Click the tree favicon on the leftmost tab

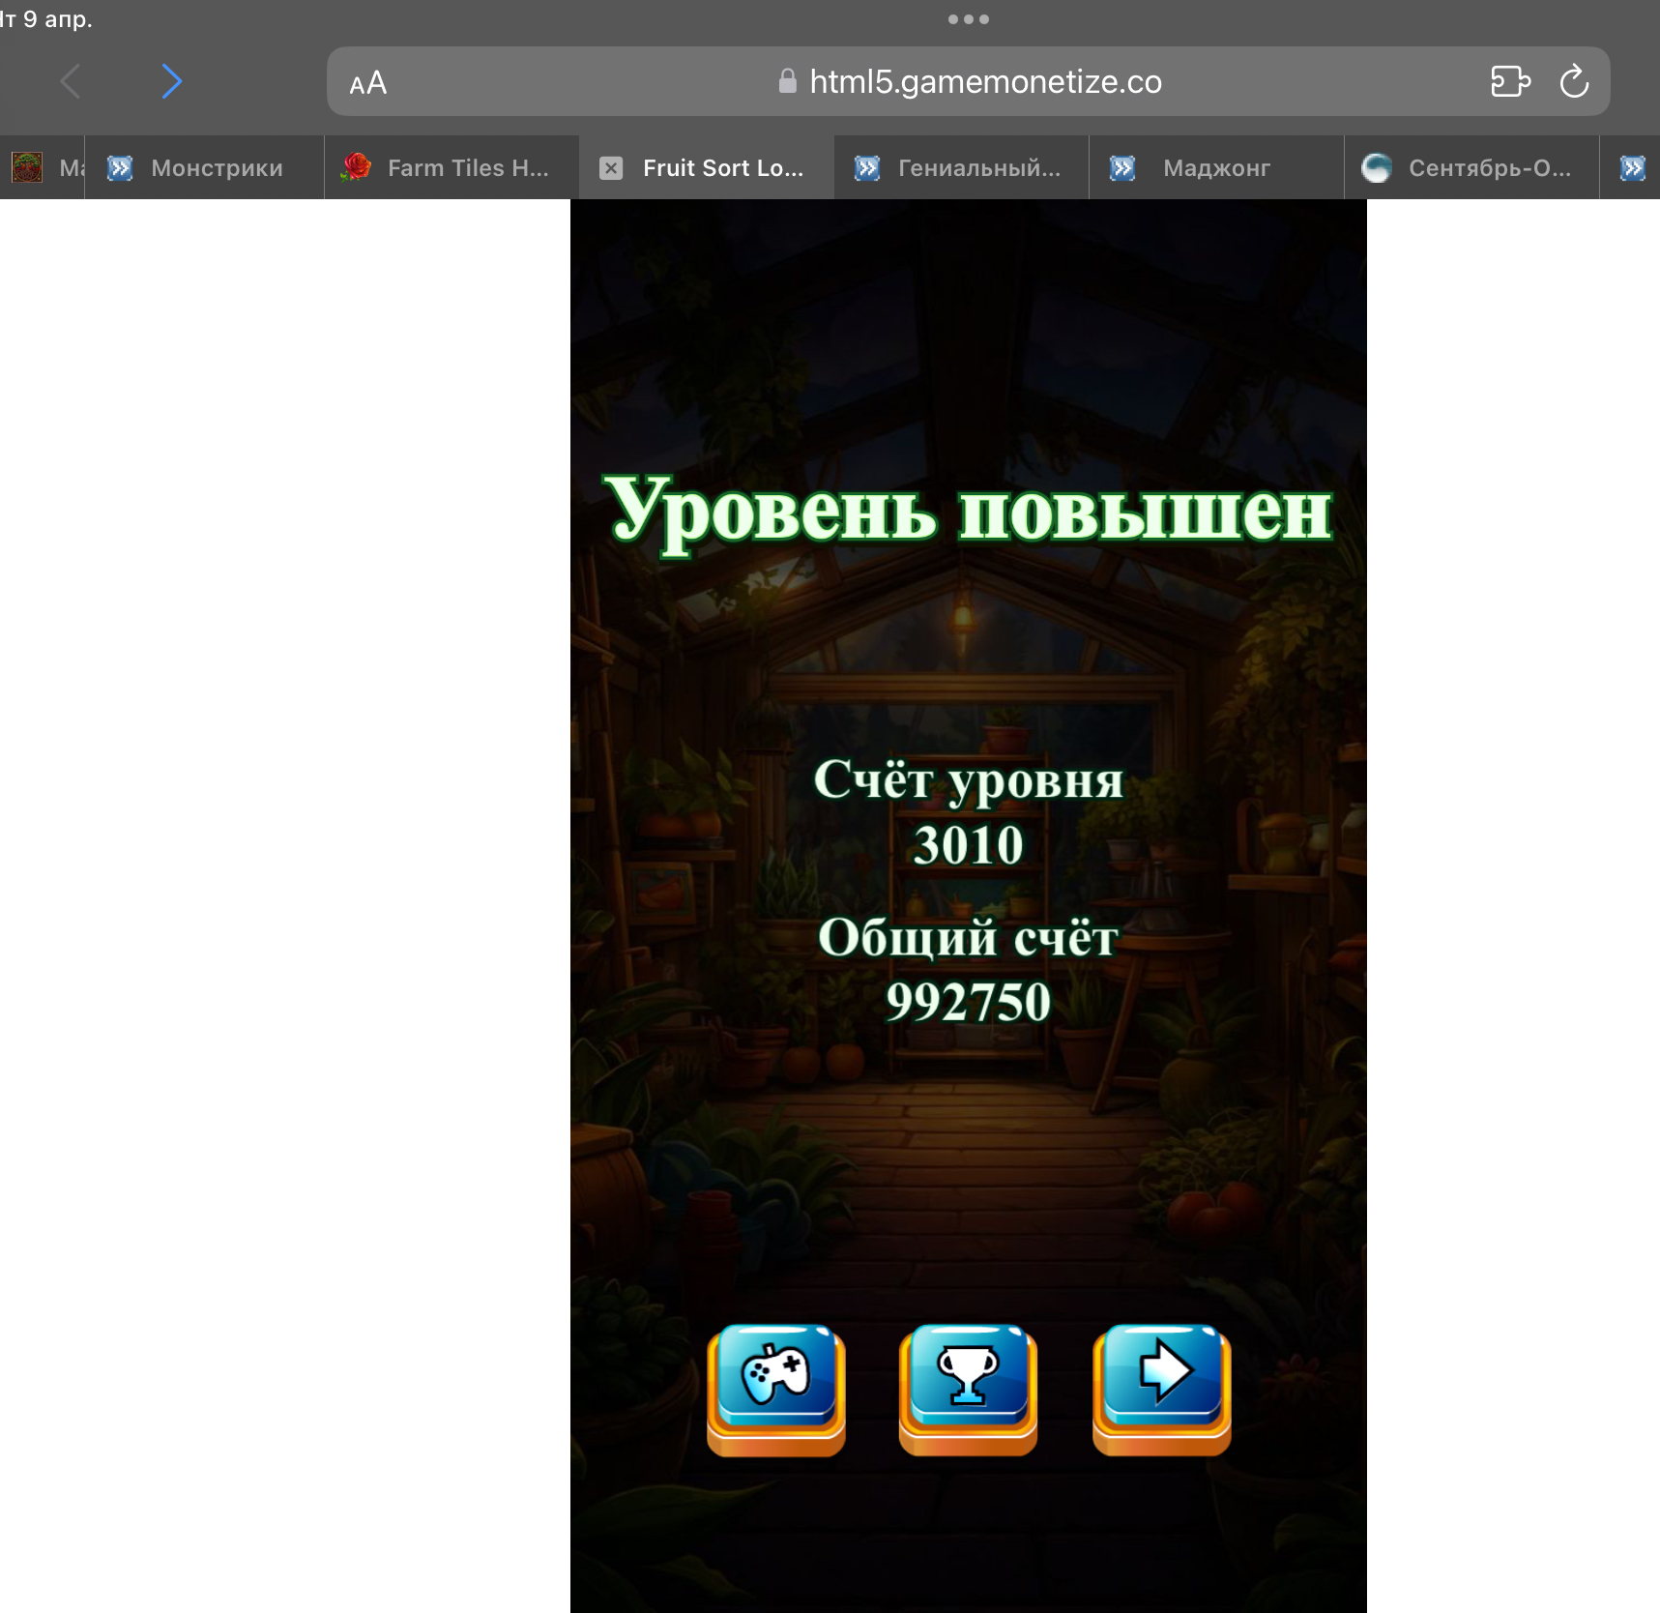pyautogui.click(x=26, y=166)
